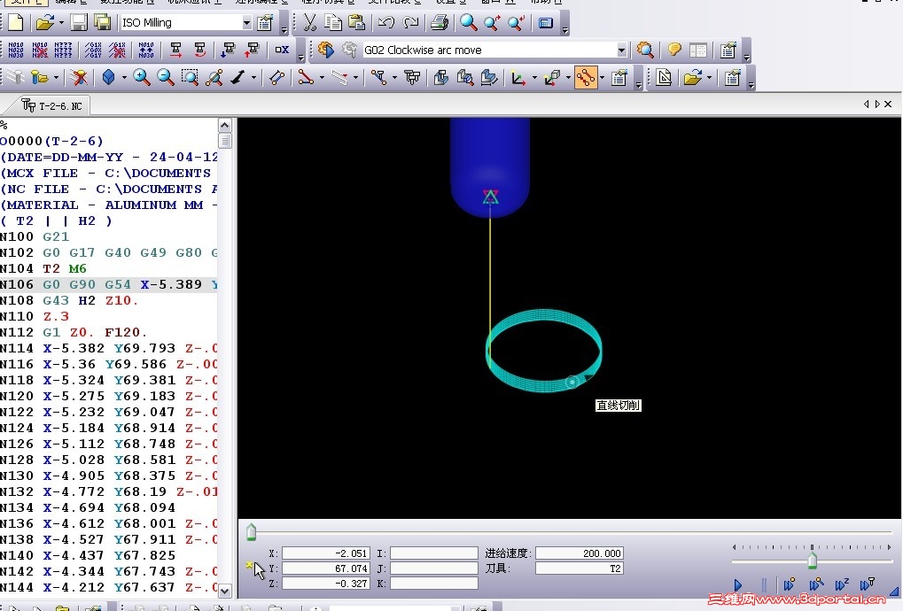Click the simulation progress slider handle

point(251,531)
